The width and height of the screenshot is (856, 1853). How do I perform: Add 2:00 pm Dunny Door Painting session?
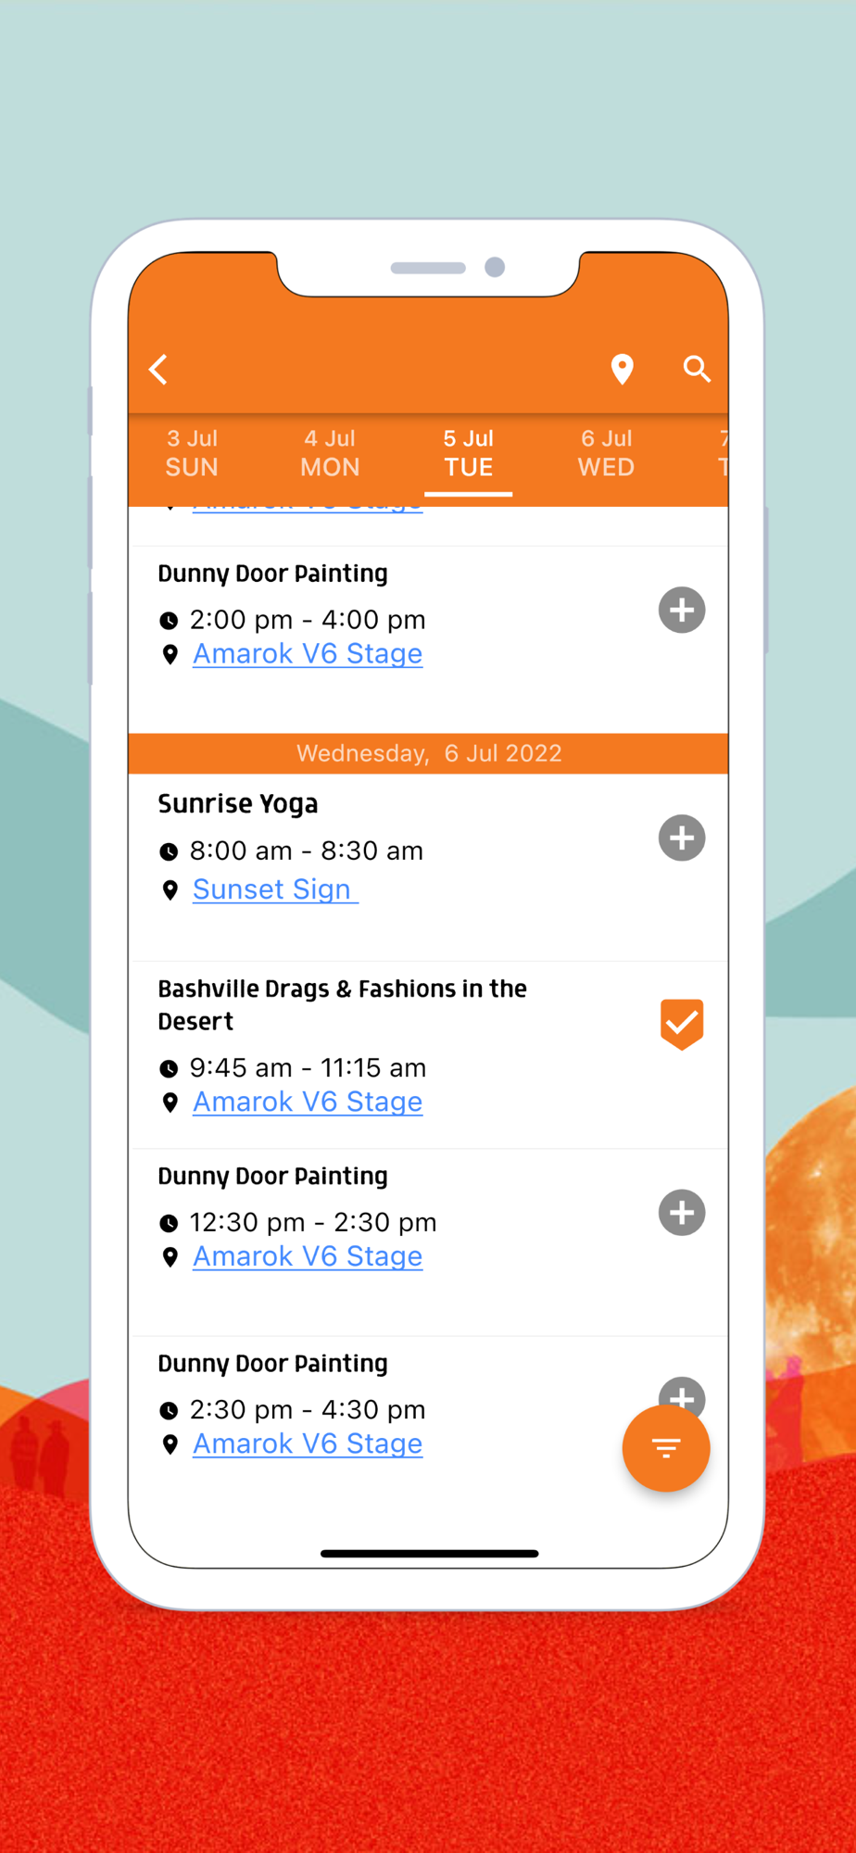coord(682,611)
